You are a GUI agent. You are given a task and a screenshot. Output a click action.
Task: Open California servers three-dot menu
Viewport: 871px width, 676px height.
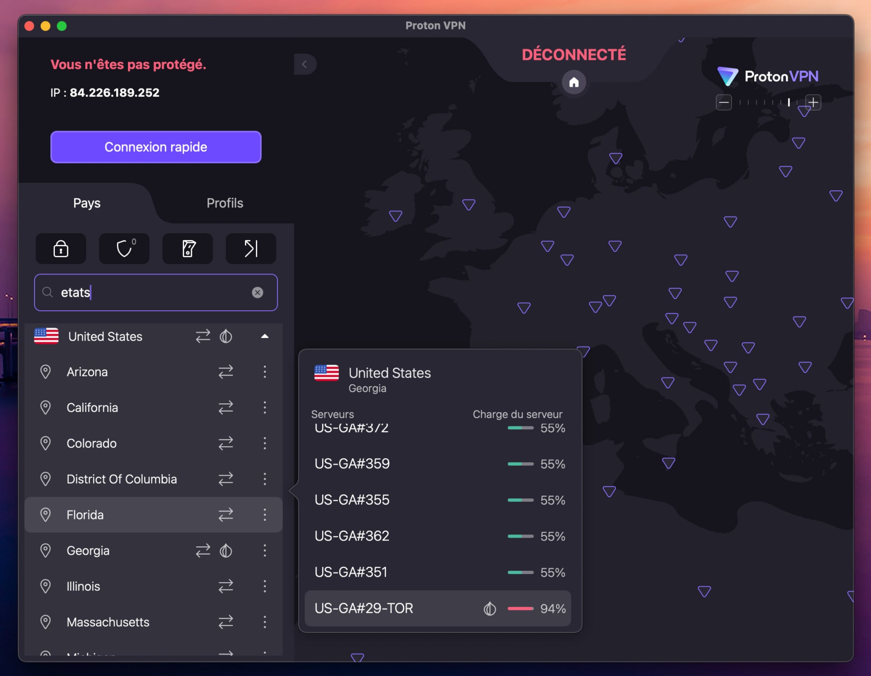pyautogui.click(x=265, y=407)
